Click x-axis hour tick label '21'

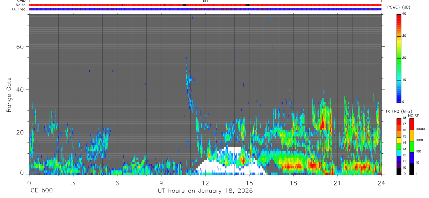click(x=337, y=183)
